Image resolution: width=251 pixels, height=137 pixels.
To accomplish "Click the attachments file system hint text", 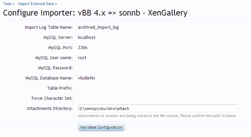I will 157,116.
